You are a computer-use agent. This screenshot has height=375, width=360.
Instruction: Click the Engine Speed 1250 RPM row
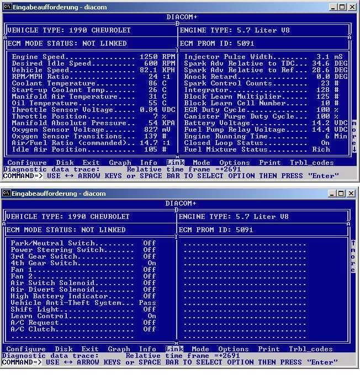coord(93,57)
